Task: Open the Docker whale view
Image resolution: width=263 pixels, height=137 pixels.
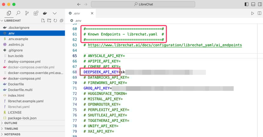Action: coord(45,13)
